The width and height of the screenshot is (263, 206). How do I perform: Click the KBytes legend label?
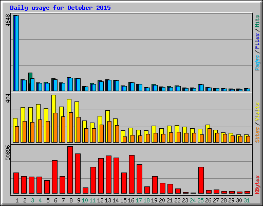click(257, 185)
